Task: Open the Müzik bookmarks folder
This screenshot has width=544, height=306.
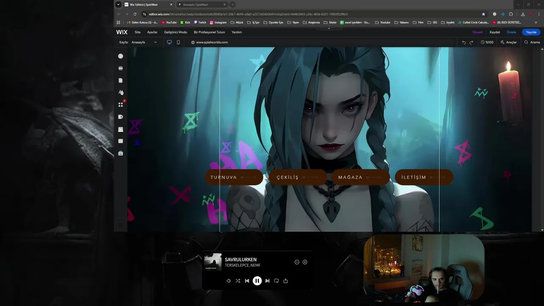Action: pyautogui.click(x=237, y=23)
